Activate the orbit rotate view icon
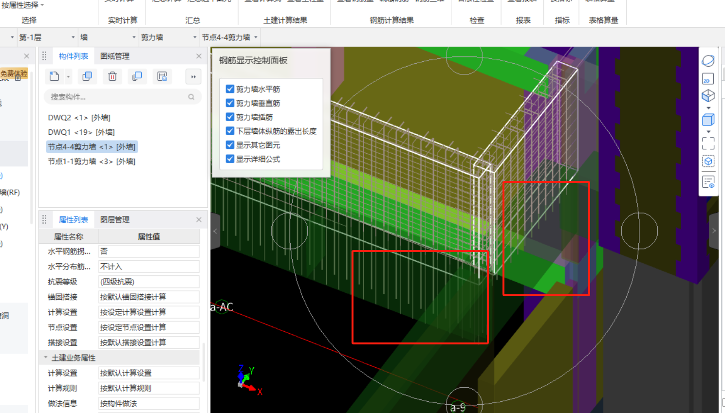Viewport: 725px width, 413px height. click(708, 61)
